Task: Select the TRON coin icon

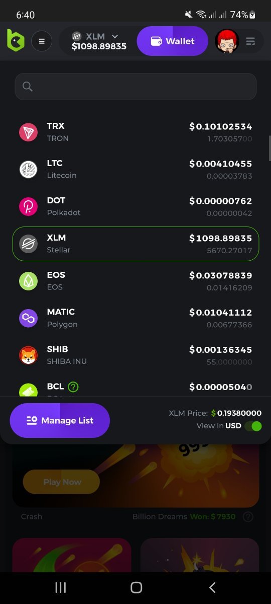Action: tap(29, 132)
